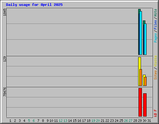Click day label 8 on the x-axis

(x=43, y=121)
